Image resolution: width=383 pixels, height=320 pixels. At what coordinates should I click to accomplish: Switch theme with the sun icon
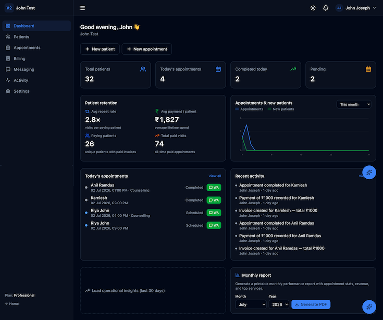click(313, 8)
